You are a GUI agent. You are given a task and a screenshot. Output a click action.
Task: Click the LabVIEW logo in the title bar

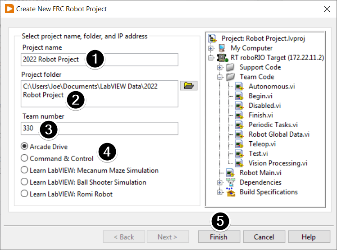tap(9, 9)
